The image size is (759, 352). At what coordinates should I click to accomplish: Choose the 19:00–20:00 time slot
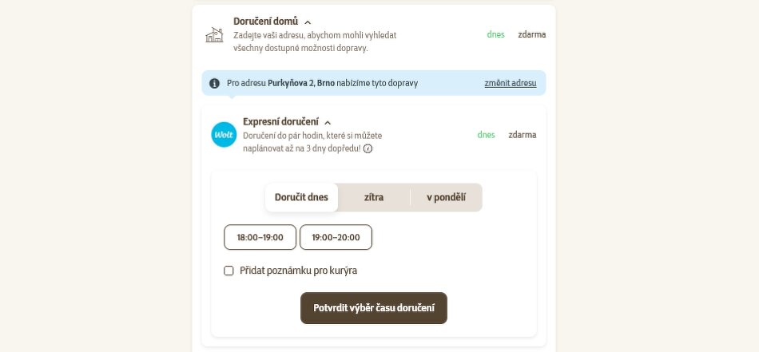click(x=336, y=237)
